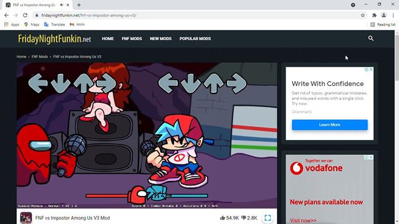Close the Grammarly ad with the X
Screen dimensions: 399x224
(x=372, y=69)
